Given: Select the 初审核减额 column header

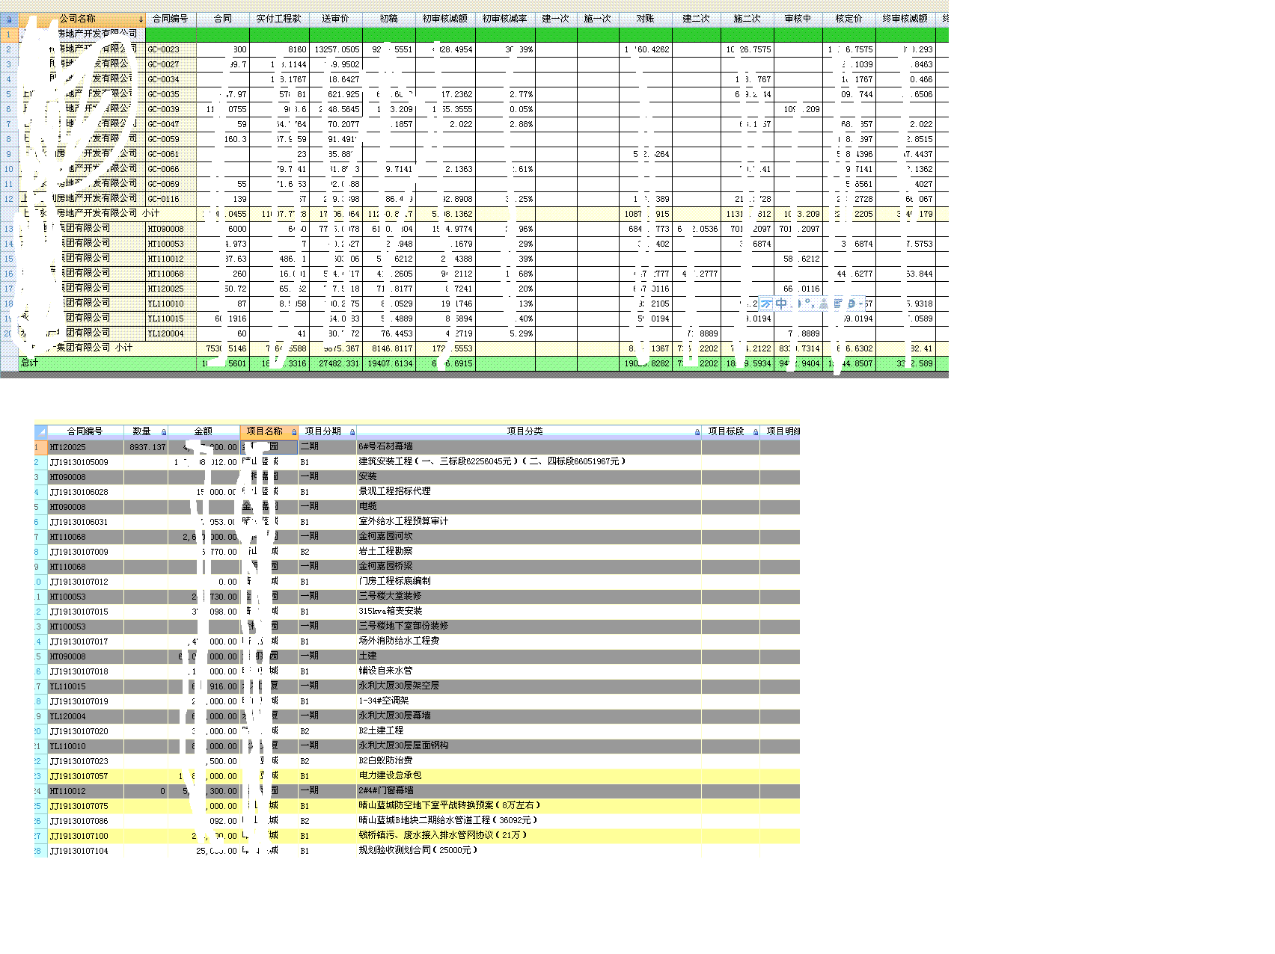Looking at the screenshot, I should point(444,19).
